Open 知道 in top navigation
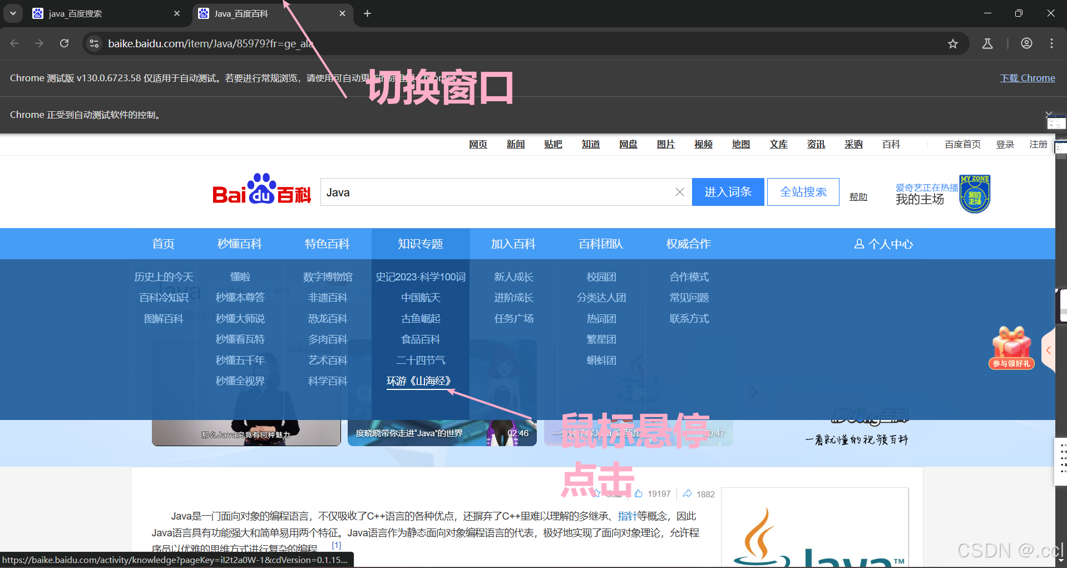1067x568 pixels. (x=591, y=144)
